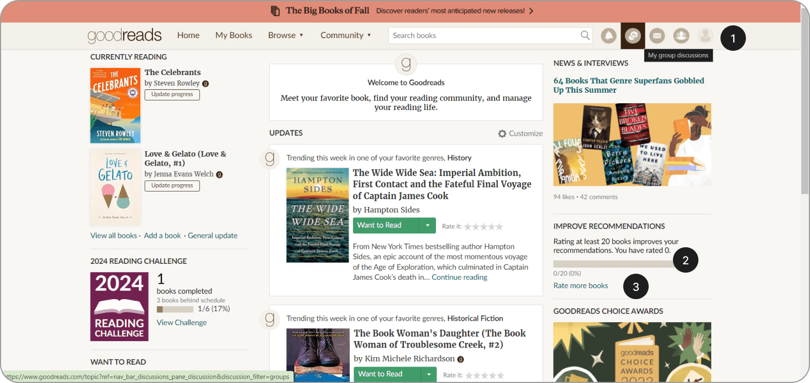
Task: Click the search magnifier icon
Action: tap(585, 35)
